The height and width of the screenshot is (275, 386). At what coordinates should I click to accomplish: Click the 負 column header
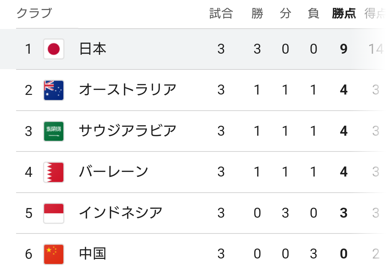tap(313, 14)
